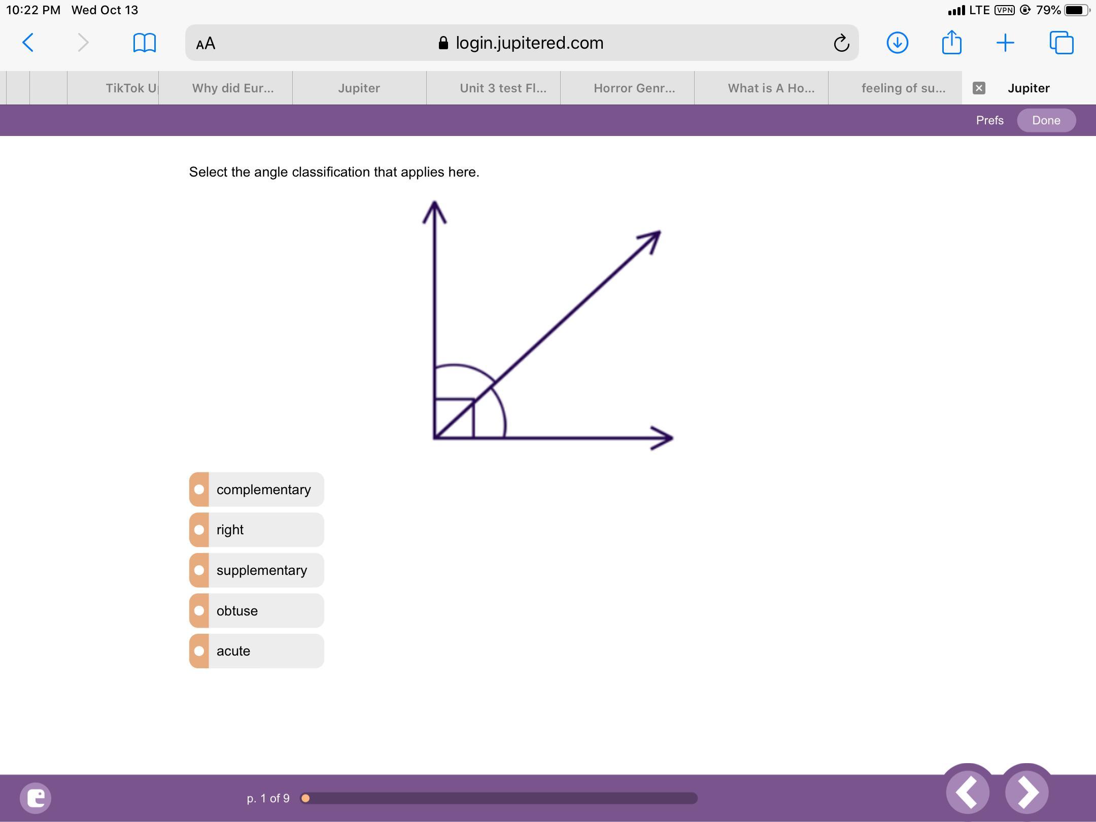Tap the Safari back arrow
This screenshot has height=822, width=1096.
pyautogui.click(x=28, y=43)
